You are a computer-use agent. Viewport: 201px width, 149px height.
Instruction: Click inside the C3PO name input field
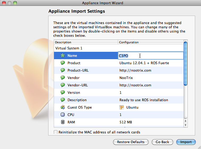[x=151, y=56]
